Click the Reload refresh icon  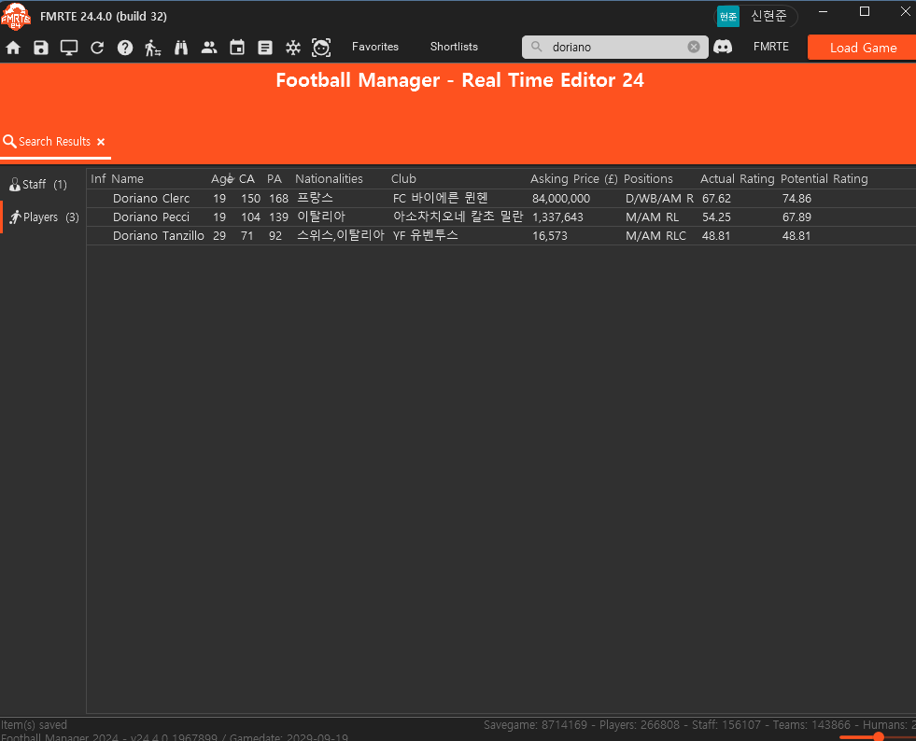click(x=97, y=48)
